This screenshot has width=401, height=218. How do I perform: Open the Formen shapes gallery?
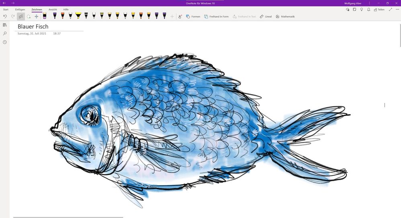[193, 16]
